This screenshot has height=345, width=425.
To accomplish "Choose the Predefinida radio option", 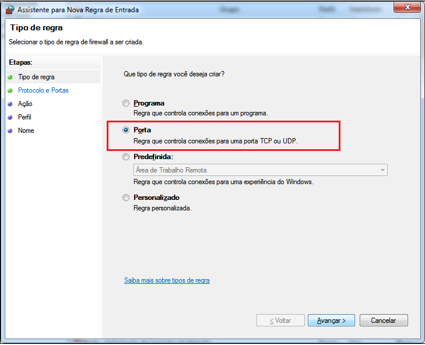I will coord(126,157).
